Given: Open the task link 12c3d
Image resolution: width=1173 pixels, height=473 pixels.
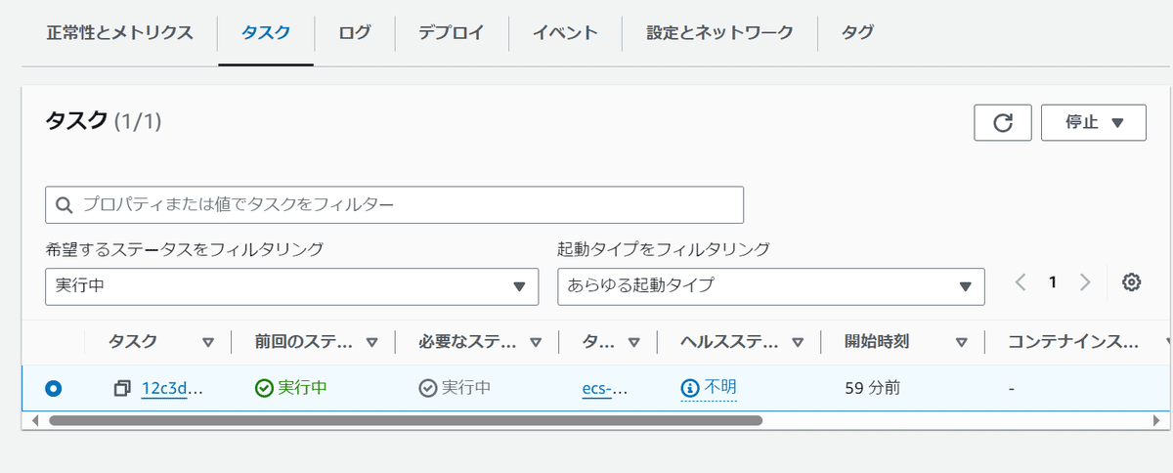Looking at the screenshot, I should [x=172, y=388].
